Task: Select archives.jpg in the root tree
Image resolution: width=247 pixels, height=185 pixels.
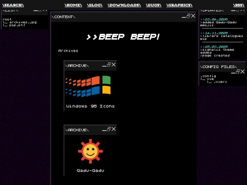Action: pos(23,22)
